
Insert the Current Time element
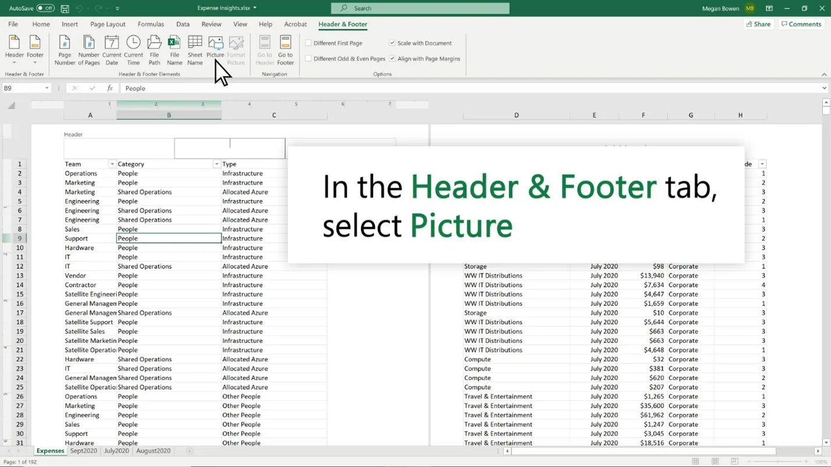(x=133, y=49)
